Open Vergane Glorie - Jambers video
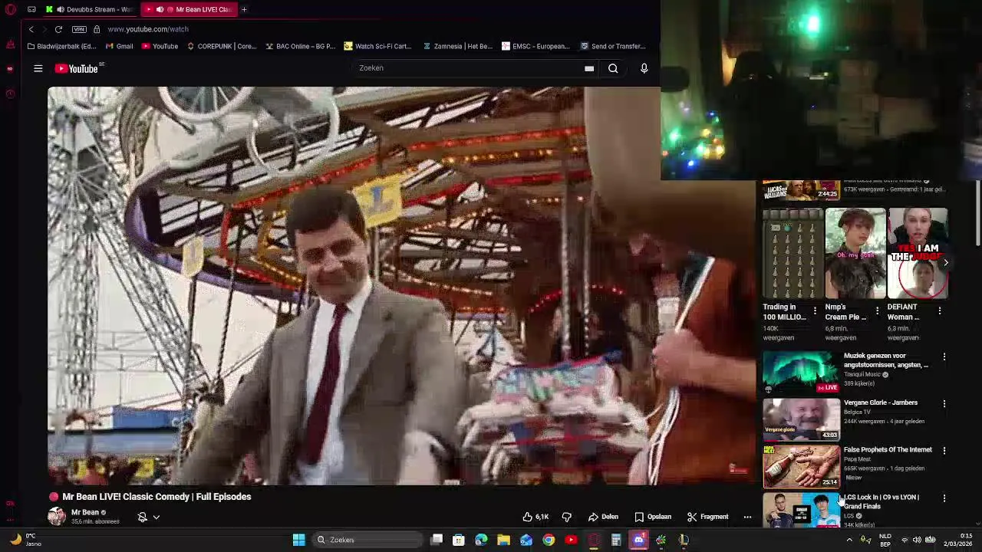This screenshot has width=982, height=552. tap(801, 419)
